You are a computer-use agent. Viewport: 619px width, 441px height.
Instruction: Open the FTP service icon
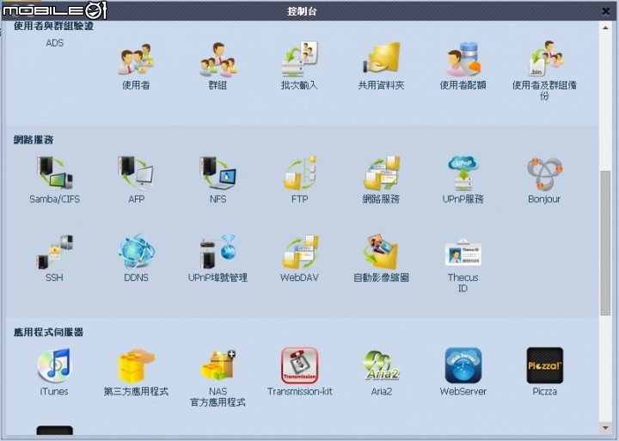click(x=300, y=173)
